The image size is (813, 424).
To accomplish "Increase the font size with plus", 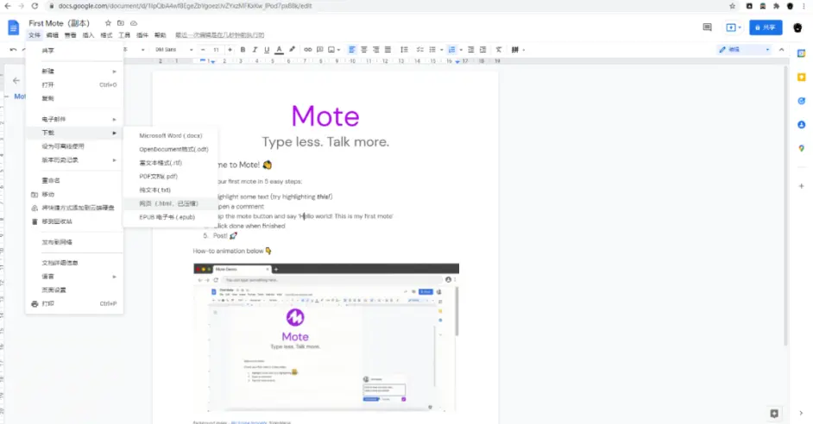I will (x=230, y=50).
